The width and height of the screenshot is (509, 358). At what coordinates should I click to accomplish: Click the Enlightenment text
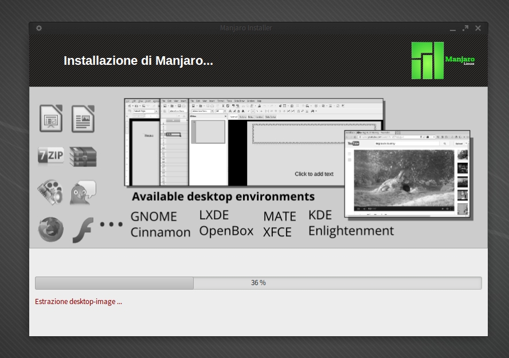[x=351, y=231]
